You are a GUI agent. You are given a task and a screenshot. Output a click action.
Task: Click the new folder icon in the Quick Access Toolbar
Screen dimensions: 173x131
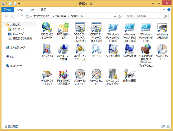15,4
